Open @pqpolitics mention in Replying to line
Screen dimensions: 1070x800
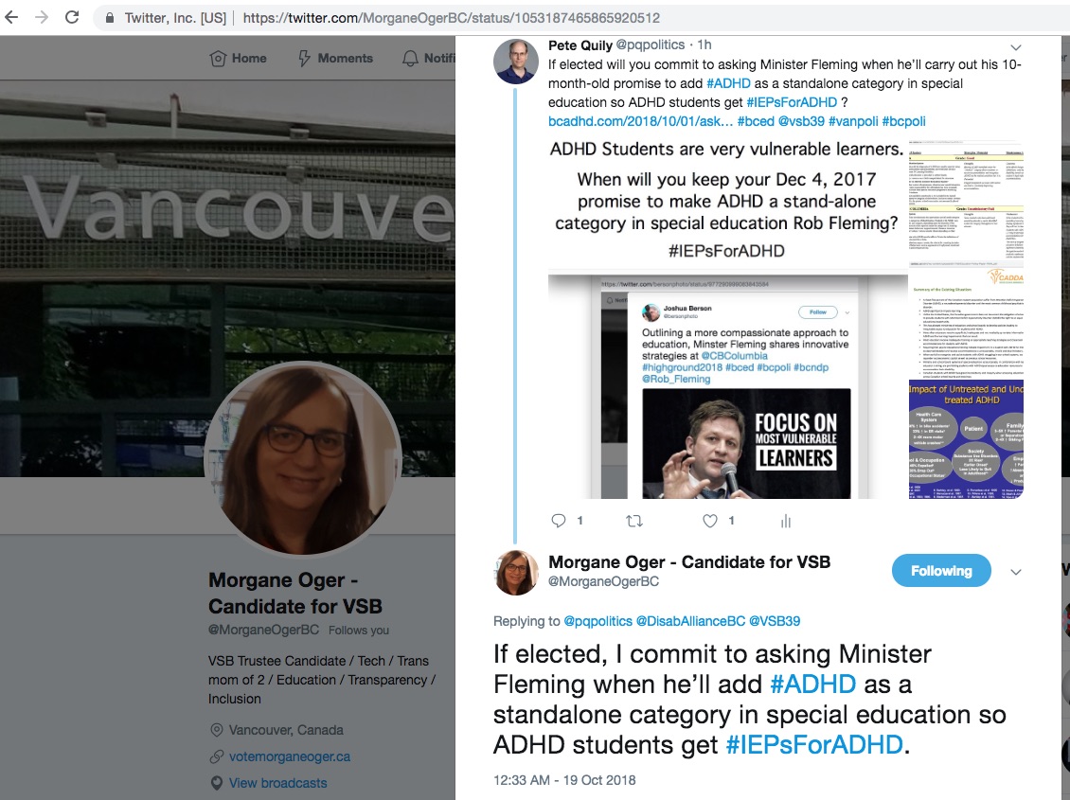point(597,621)
